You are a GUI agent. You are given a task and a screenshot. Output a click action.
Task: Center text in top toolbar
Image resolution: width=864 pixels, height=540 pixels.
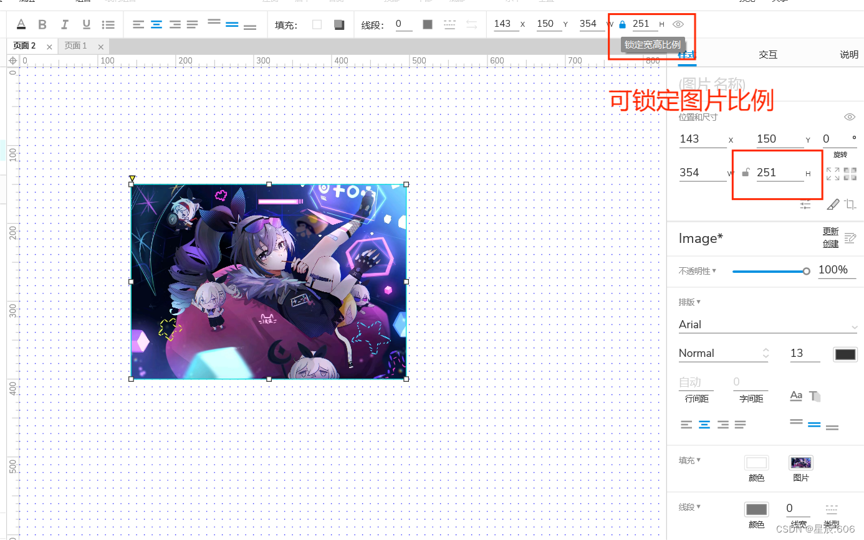(x=156, y=24)
